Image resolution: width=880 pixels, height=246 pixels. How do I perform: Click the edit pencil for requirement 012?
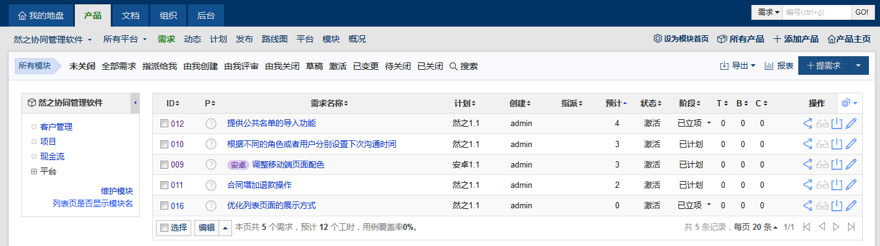pyautogui.click(x=852, y=124)
